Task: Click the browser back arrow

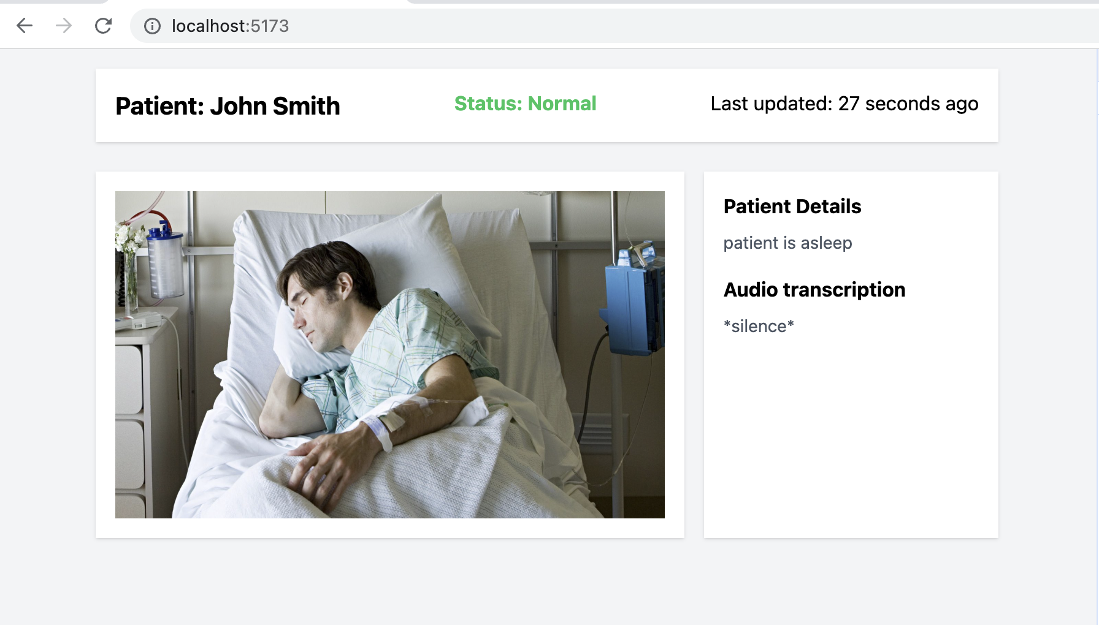Action: (x=25, y=26)
